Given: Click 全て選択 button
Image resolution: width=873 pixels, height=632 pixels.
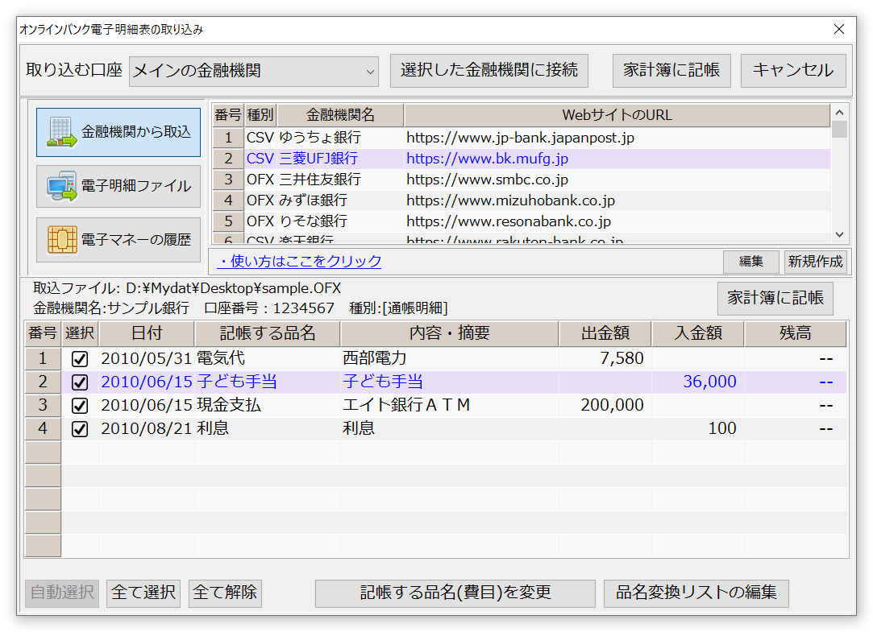Looking at the screenshot, I should [x=143, y=593].
